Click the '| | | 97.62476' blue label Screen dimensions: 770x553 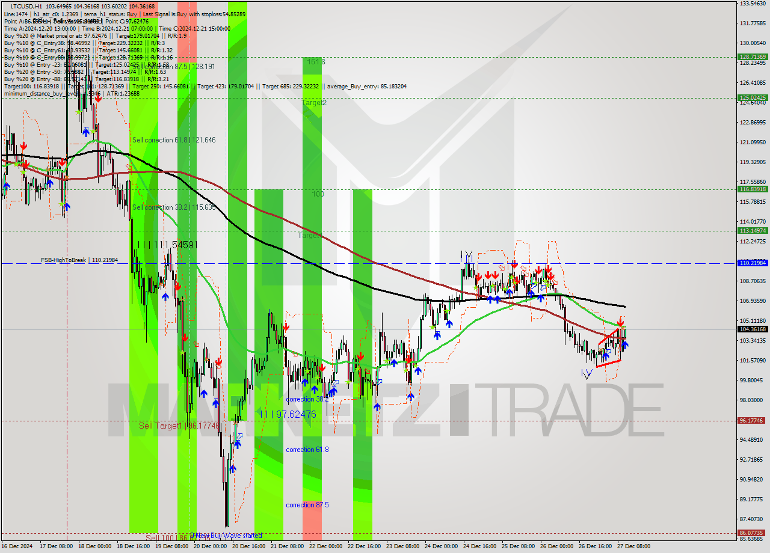coord(289,415)
